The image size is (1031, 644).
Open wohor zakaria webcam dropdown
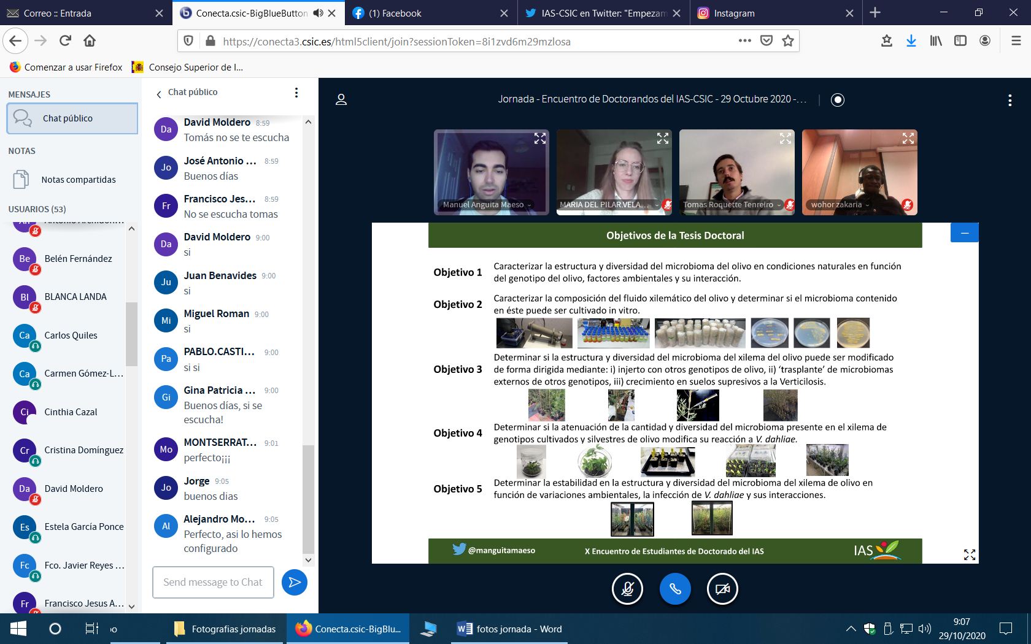(840, 205)
